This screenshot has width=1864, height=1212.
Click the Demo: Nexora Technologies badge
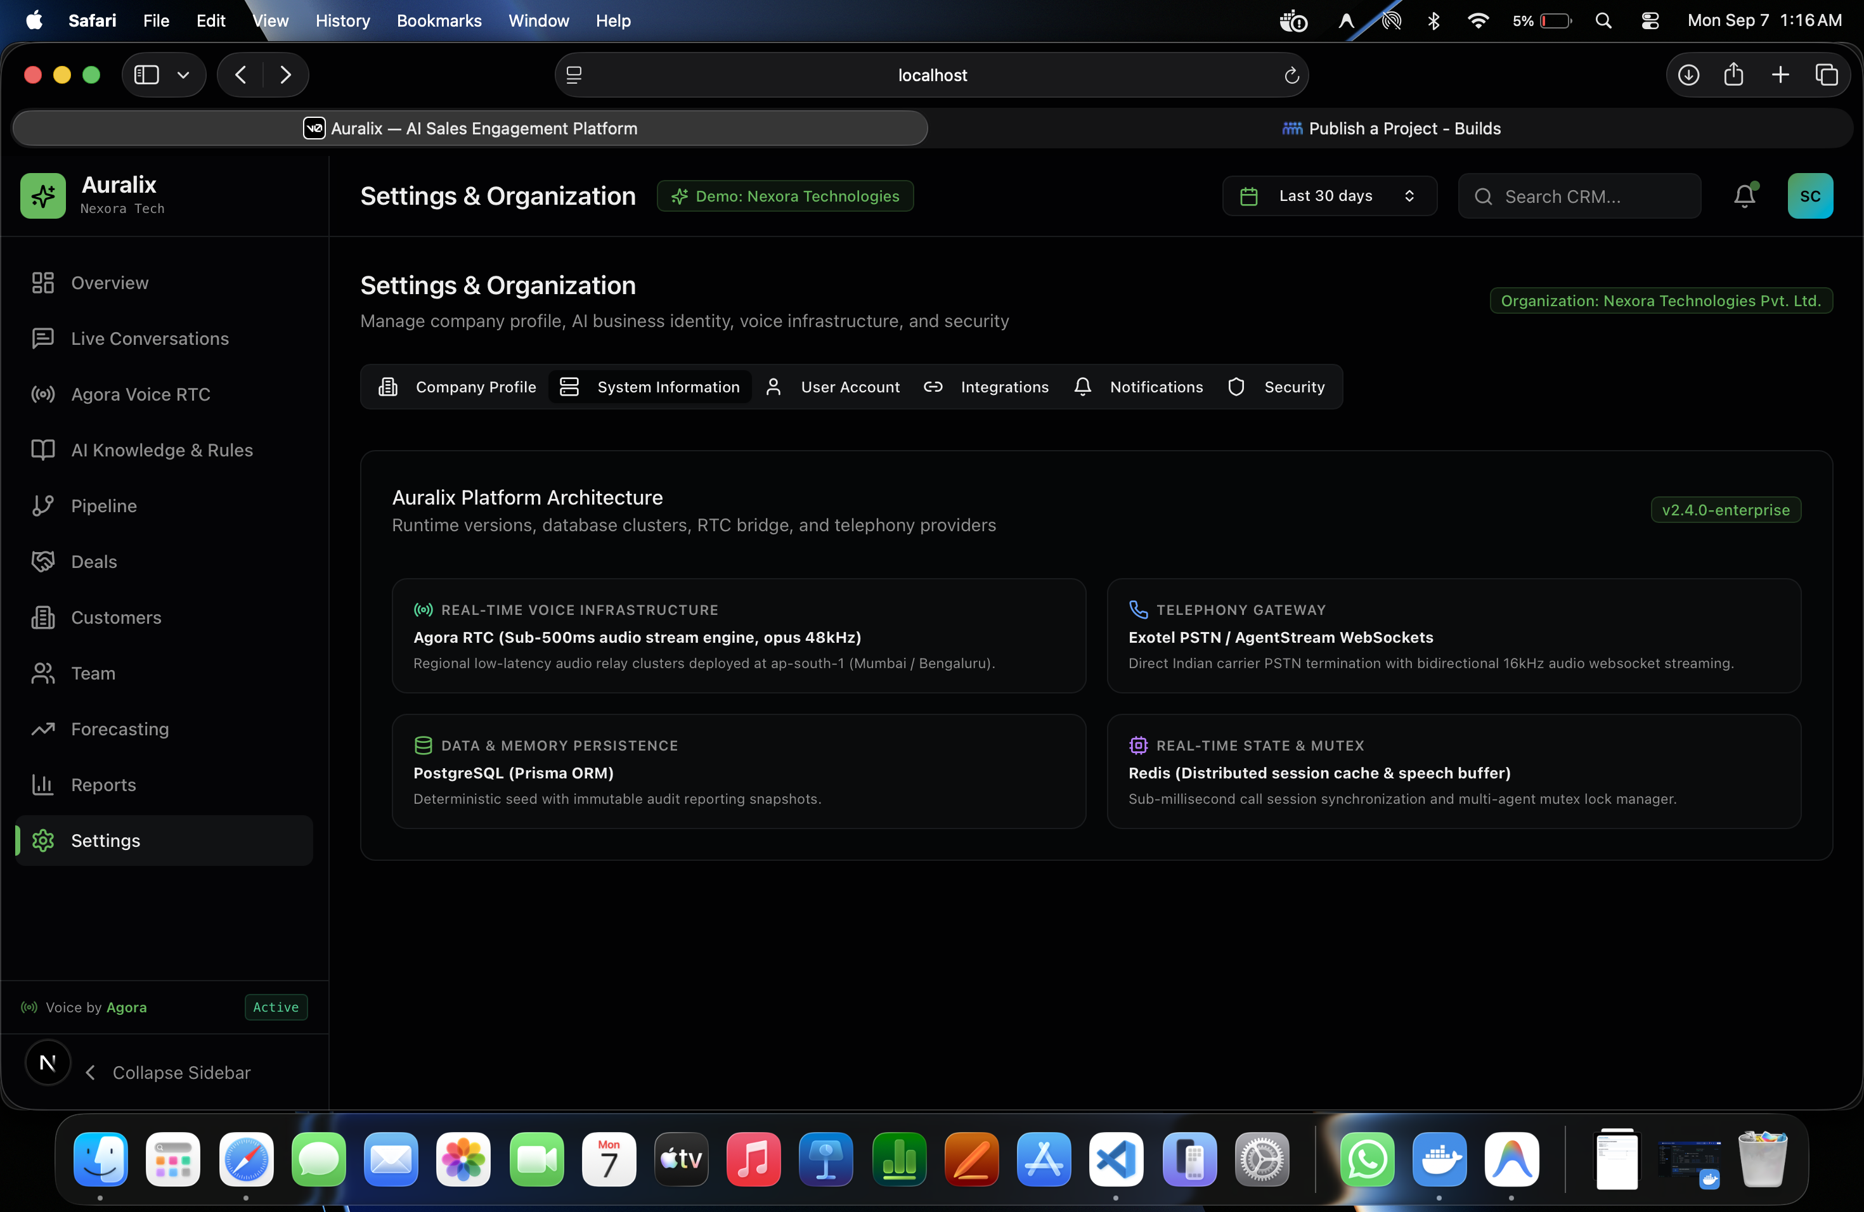coord(785,196)
